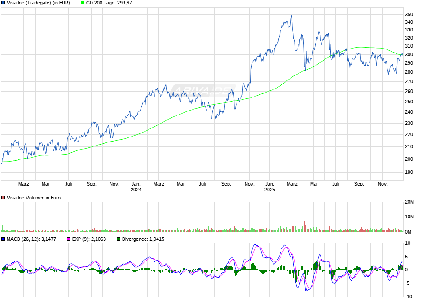Select the 'Visa Inc (Tradegate) (in EUR)' label

(x=38, y=3)
